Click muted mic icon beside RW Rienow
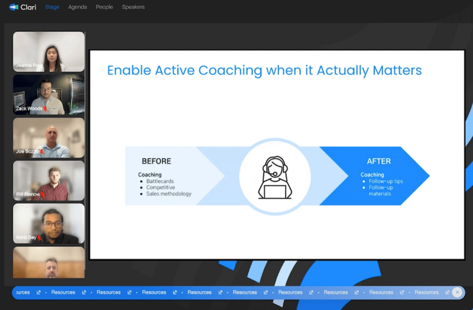The width and height of the screenshot is (473, 310). [x=43, y=194]
